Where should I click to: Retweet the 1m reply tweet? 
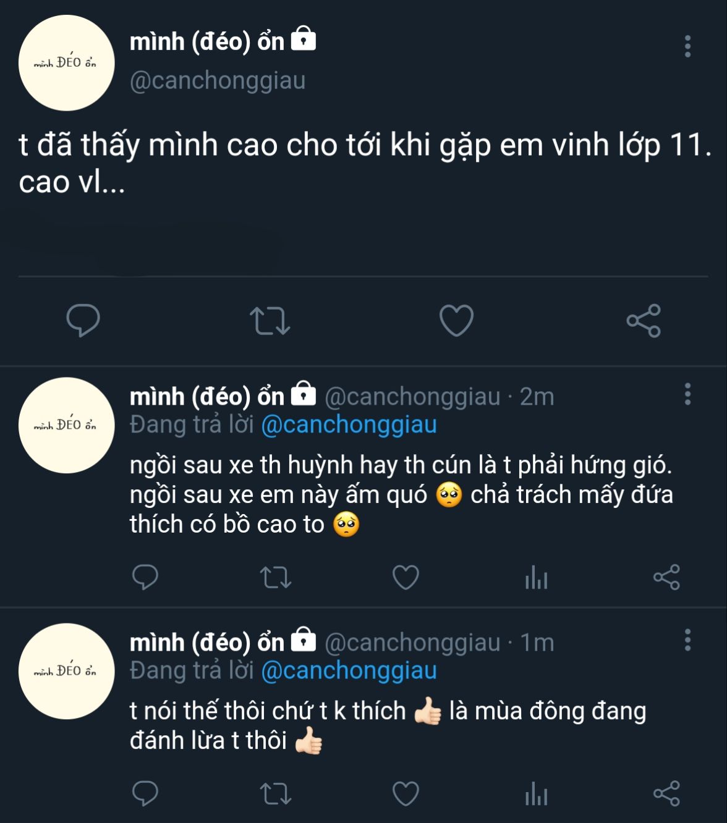click(x=276, y=793)
